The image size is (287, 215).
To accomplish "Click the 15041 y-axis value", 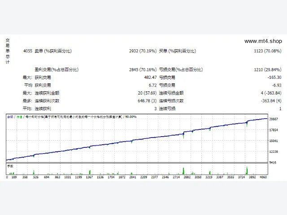I will [274, 141].
